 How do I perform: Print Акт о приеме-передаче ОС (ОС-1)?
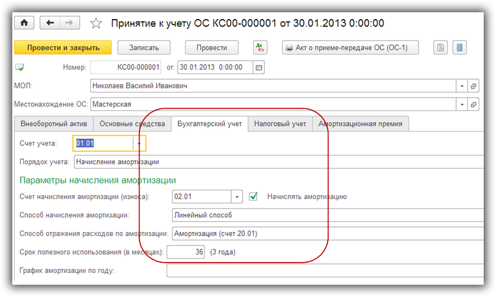tap(350, 48)
